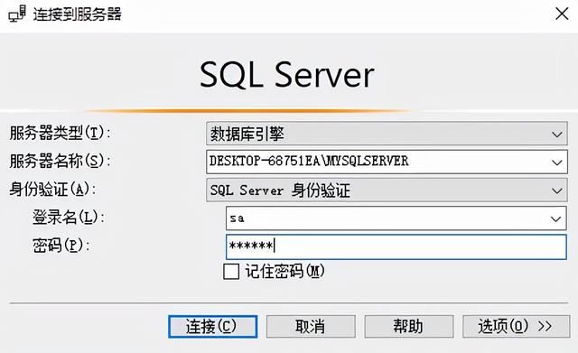Click the 登录名(L) label
This screenshot has height=353, width=578.
coord(69,218)
